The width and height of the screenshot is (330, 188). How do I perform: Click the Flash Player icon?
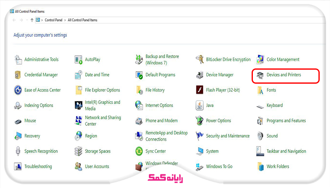[x=200, y=90]
